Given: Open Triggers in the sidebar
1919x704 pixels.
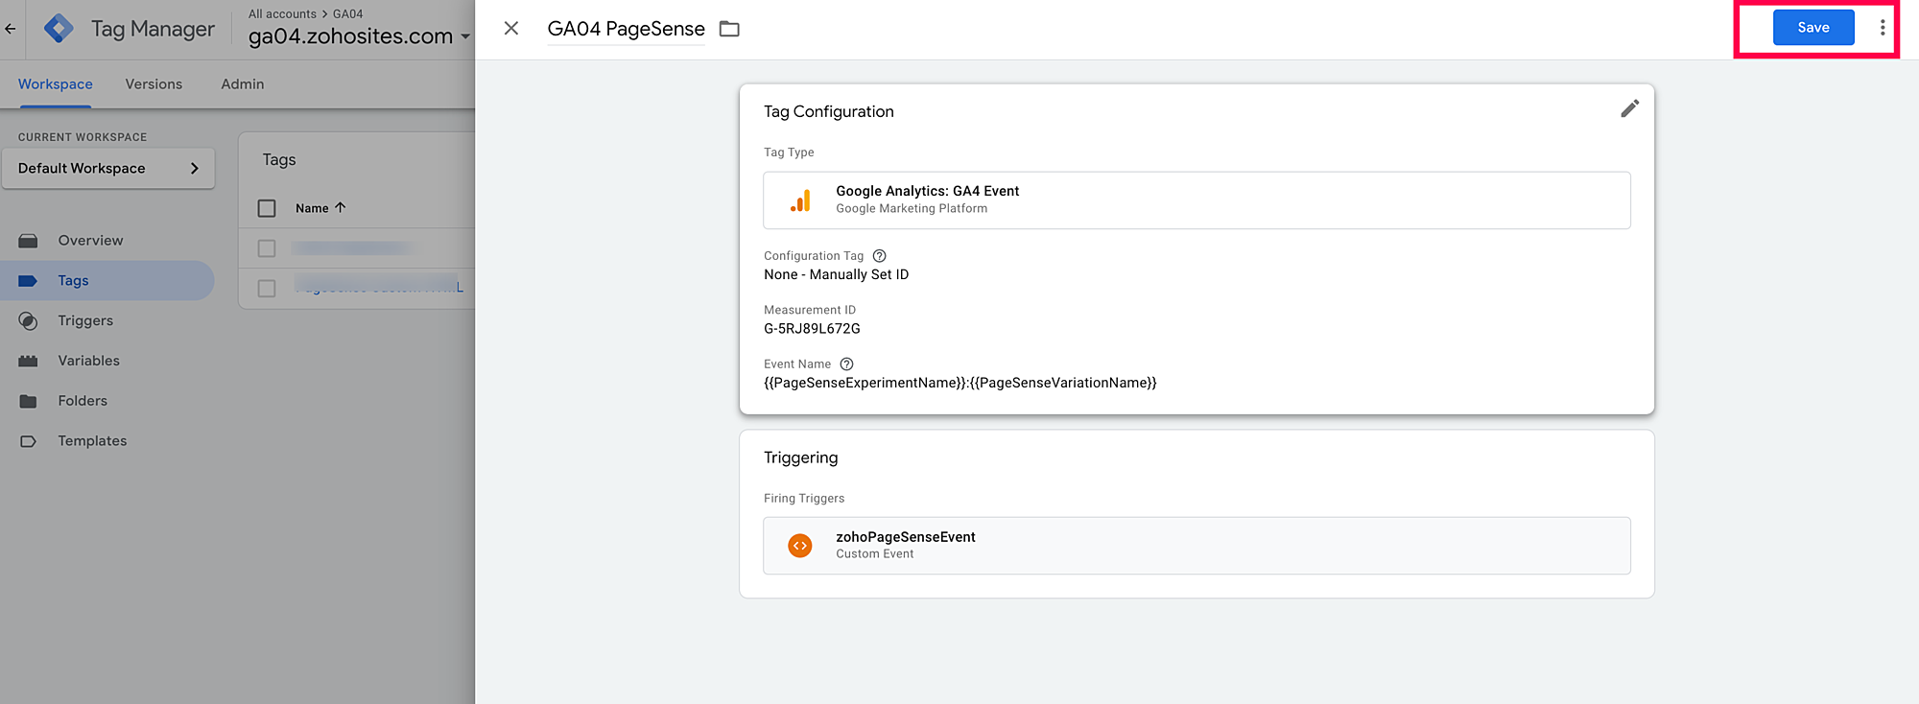Looking at the screenshot, I should tap(85, 320).
